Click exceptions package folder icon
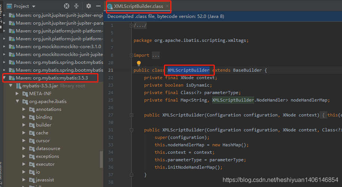This screenshot has width=342, height=187. click(32, 156)
